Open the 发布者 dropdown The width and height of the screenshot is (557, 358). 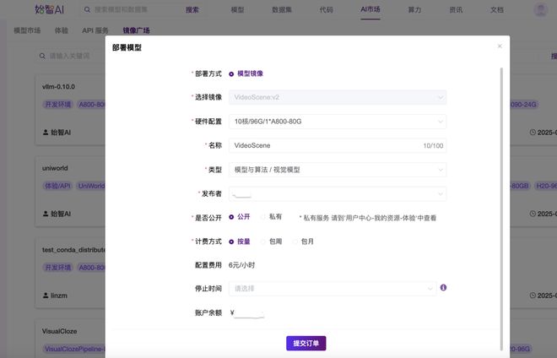[338, 194]
